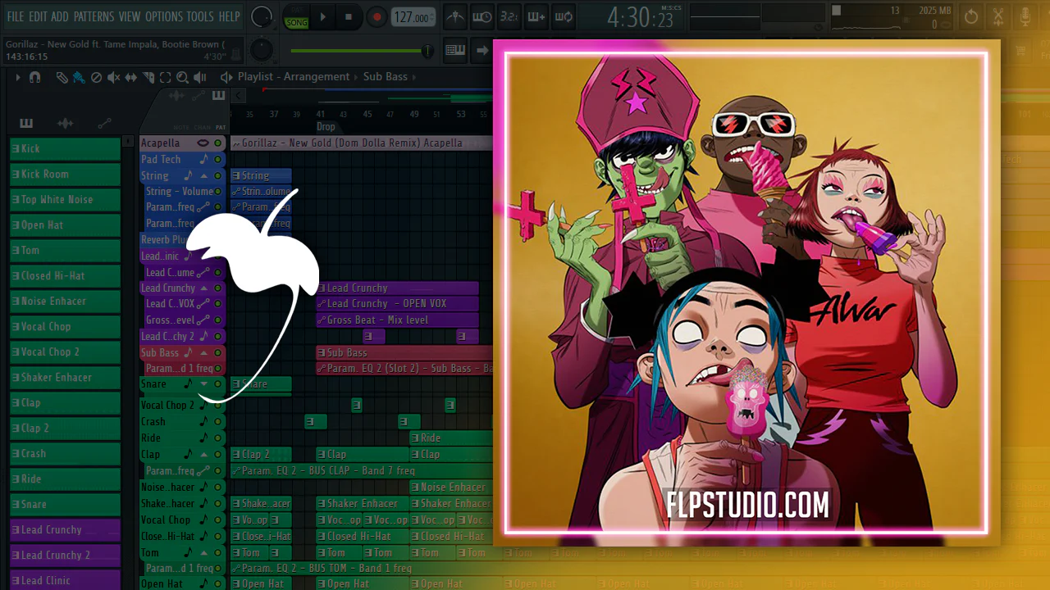The height and width of the screenshot is (590, 1050).
Task: Expand the Snare track group
Action: pyautogui.click(x=203, y=383)
